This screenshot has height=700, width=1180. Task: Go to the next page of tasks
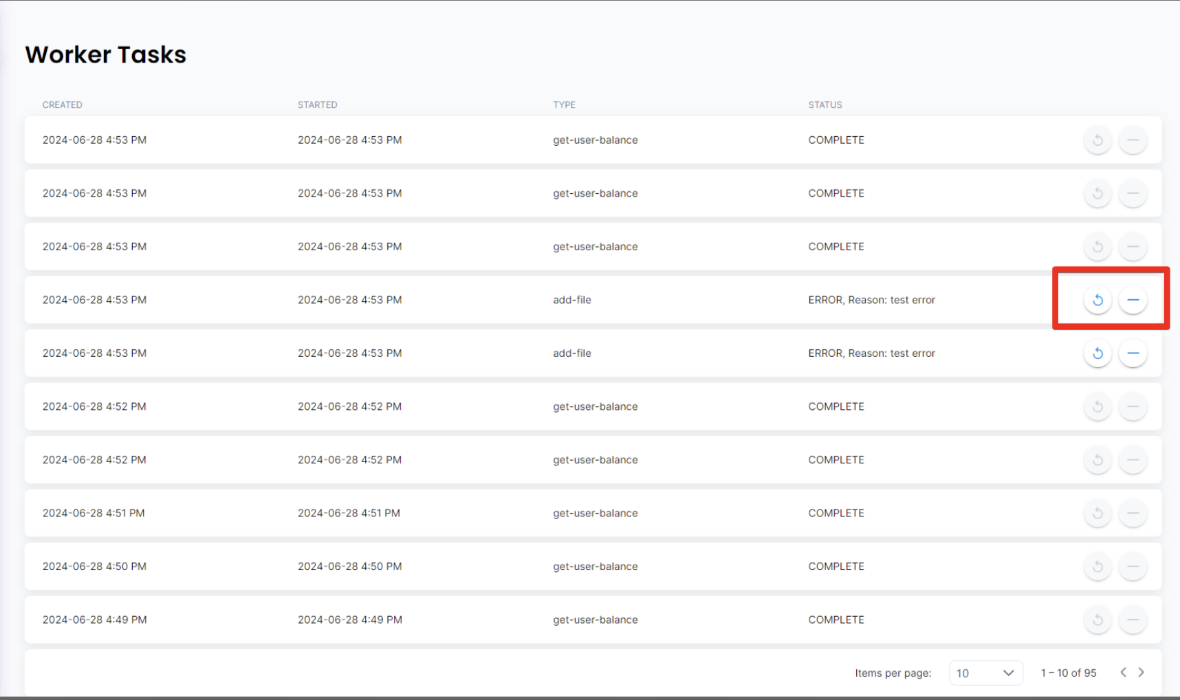pyautogui.click(x=1141, y=672)
